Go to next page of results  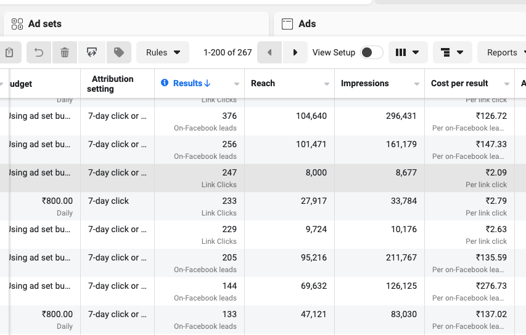click(295, 53)
